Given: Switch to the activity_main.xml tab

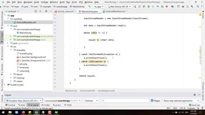Looking at the screenshot, I should (x=65, y=11).
